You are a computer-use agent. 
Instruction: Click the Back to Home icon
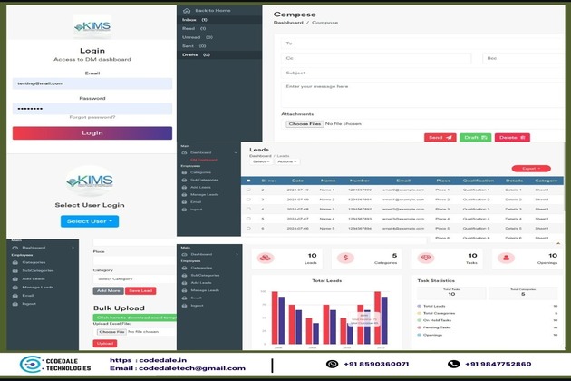click(186, 10)
